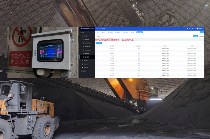
Task: Click the user avatar in top bar
Action: [x=197, y=28]
